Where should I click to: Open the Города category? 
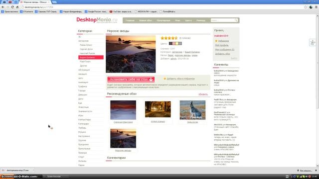pyautogui.click(x=82, y=90)
